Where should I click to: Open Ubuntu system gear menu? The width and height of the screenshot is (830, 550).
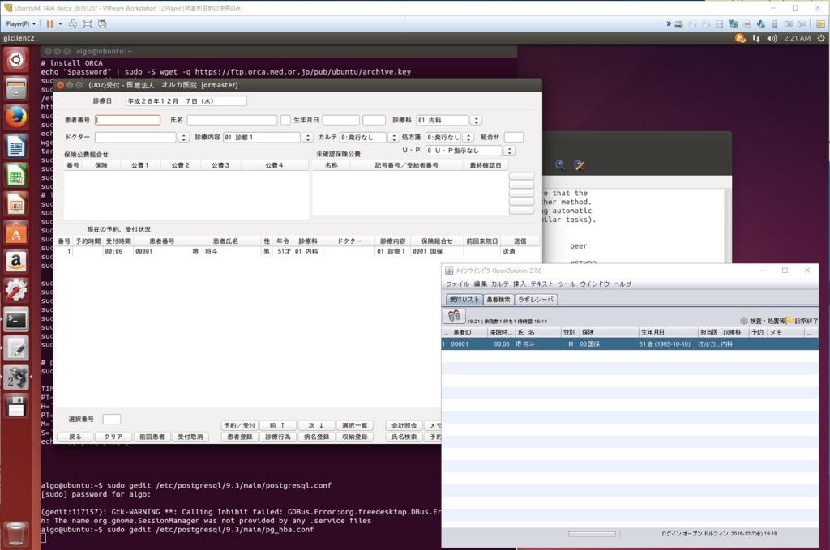pos(821,38)
